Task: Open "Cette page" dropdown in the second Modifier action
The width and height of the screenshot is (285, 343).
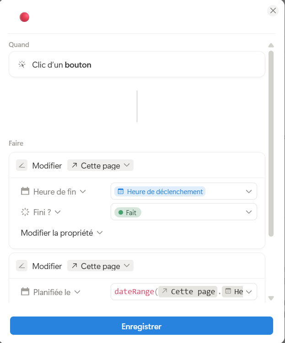Action: [x=100, y=266]
